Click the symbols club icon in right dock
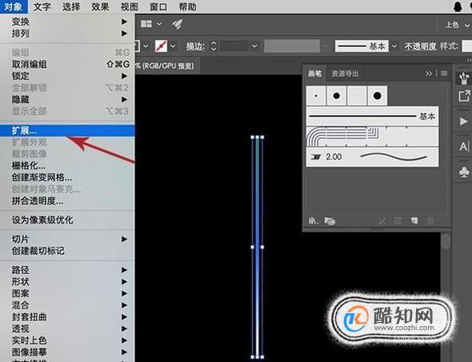Screen dimensions: 472x362 (x=464, y=172)
